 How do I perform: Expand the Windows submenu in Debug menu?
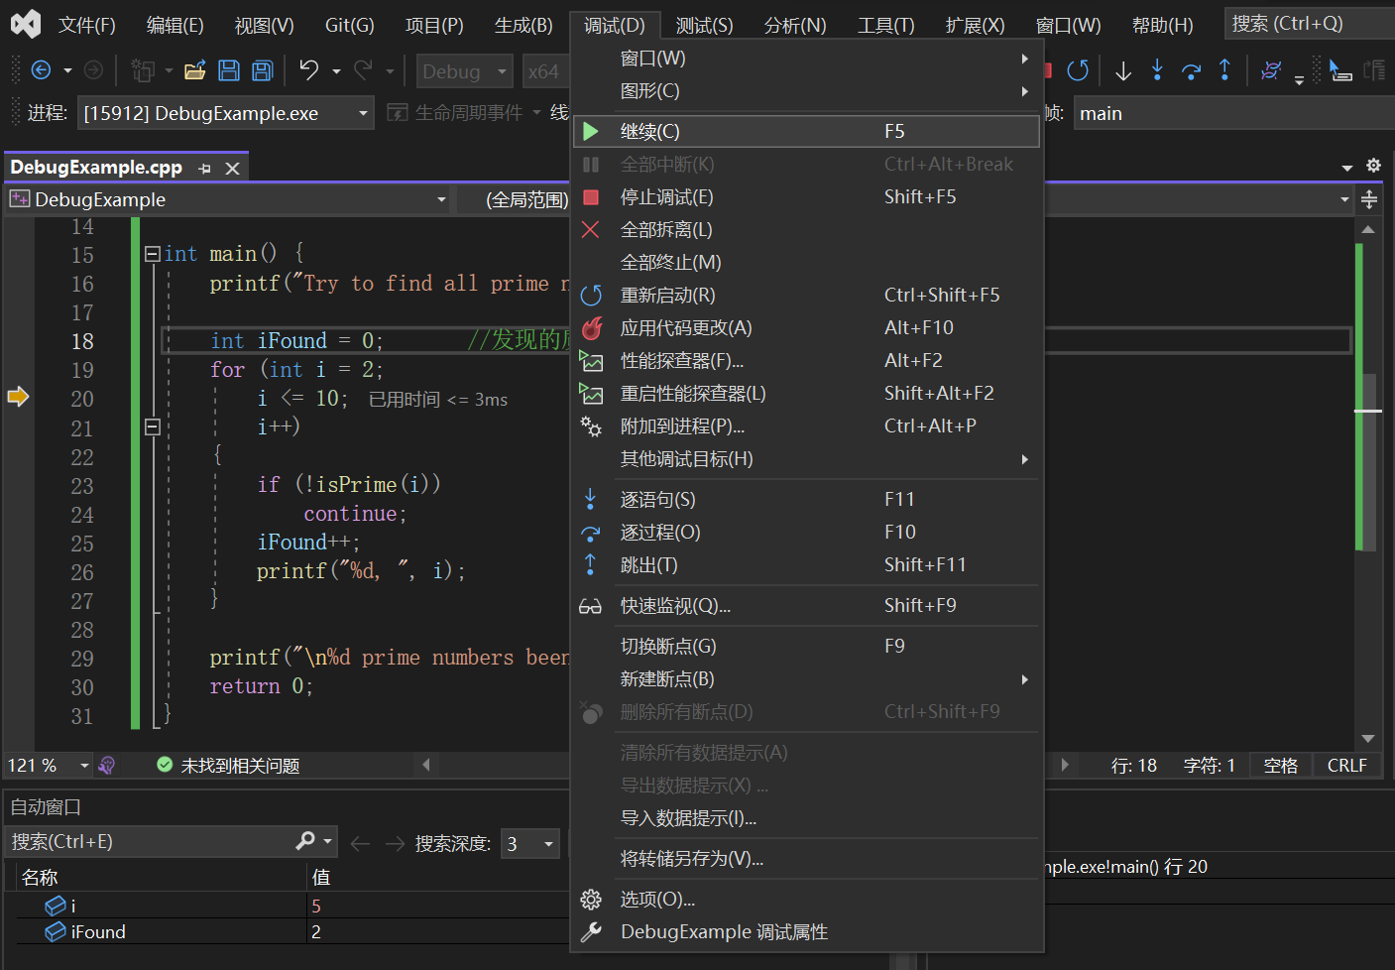point(807,59)
